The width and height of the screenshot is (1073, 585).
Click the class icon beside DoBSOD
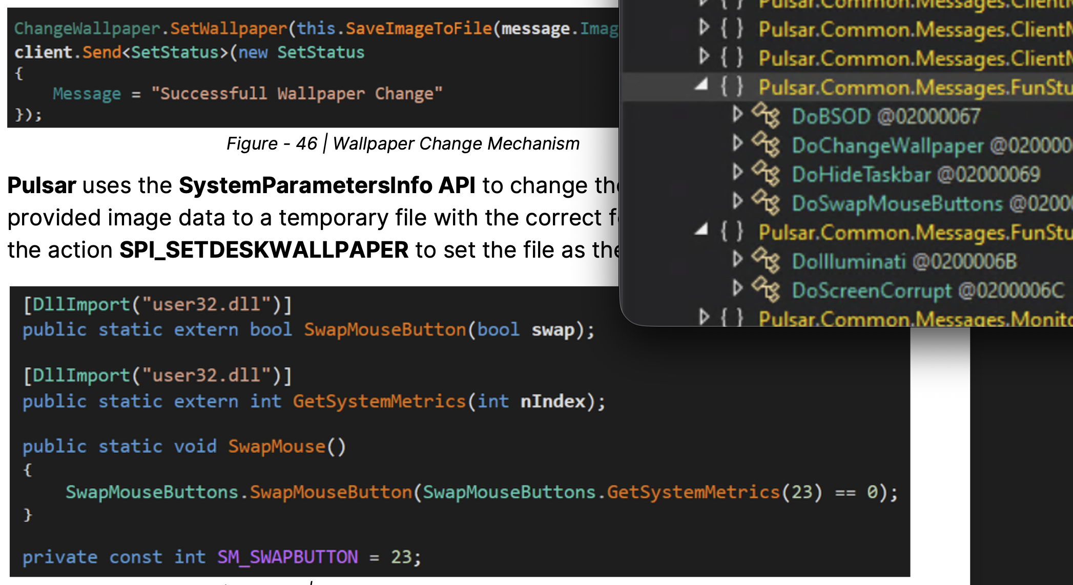[x=766, y=115]
